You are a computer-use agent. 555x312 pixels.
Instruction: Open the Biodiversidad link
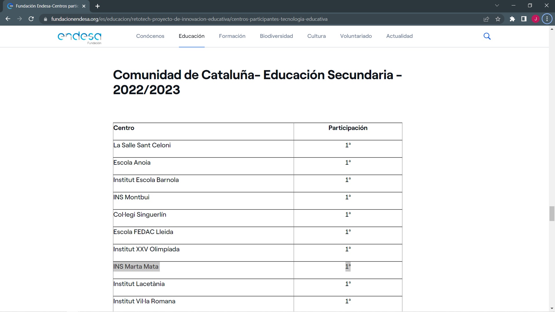point(276,36)
